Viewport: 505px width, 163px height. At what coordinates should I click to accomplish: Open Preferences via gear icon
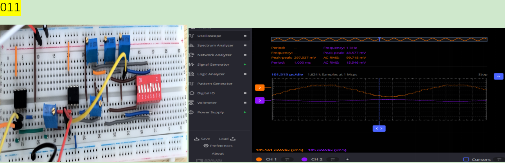point(206,146)
